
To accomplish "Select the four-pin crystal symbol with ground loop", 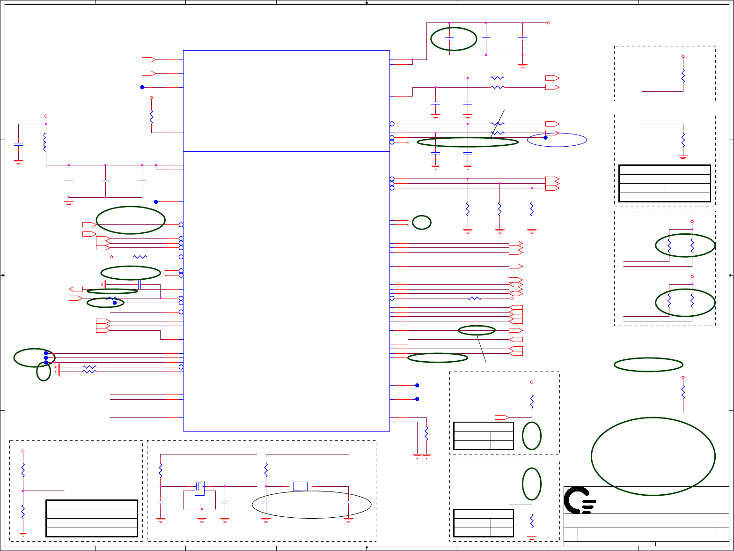I will point(200,489).
